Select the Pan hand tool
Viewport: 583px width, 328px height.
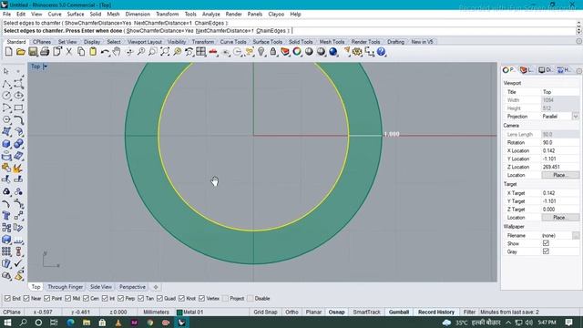[x=117, y=52]
